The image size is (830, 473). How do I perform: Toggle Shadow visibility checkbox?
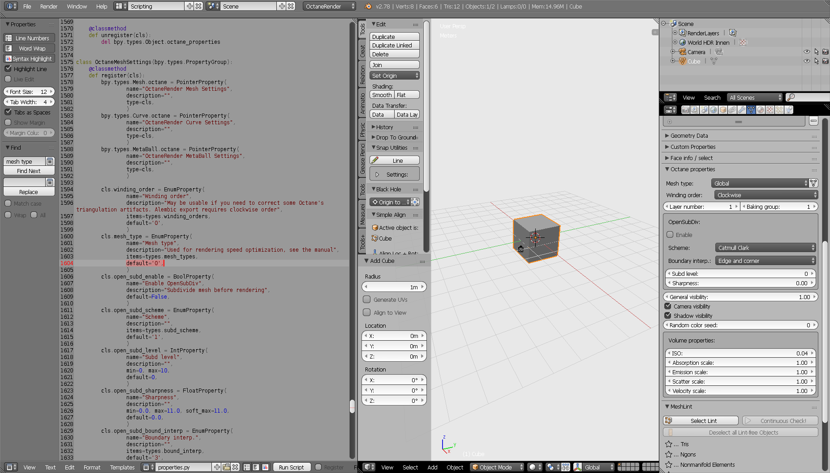(668, 316)
